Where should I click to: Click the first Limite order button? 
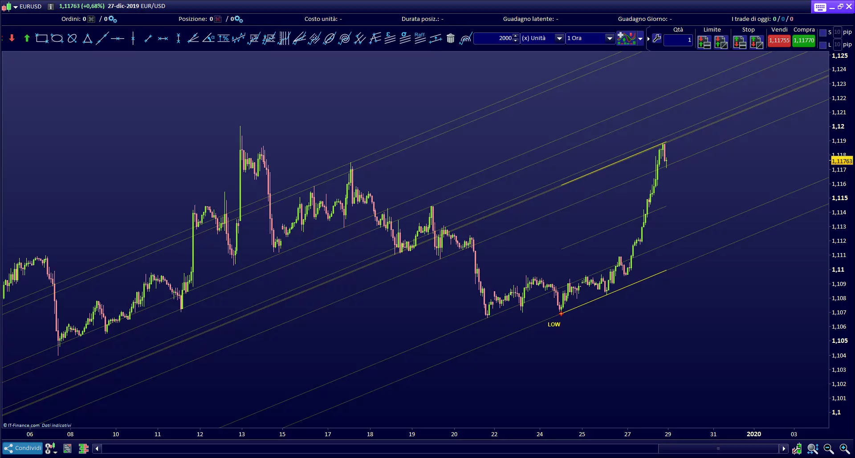[704, 42]
